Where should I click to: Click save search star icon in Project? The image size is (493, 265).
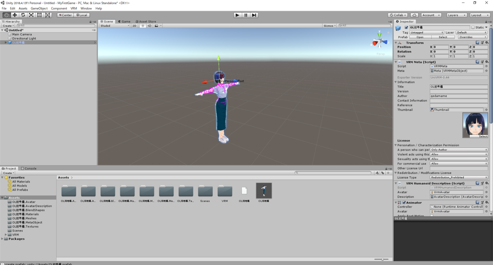pos(388,173)
